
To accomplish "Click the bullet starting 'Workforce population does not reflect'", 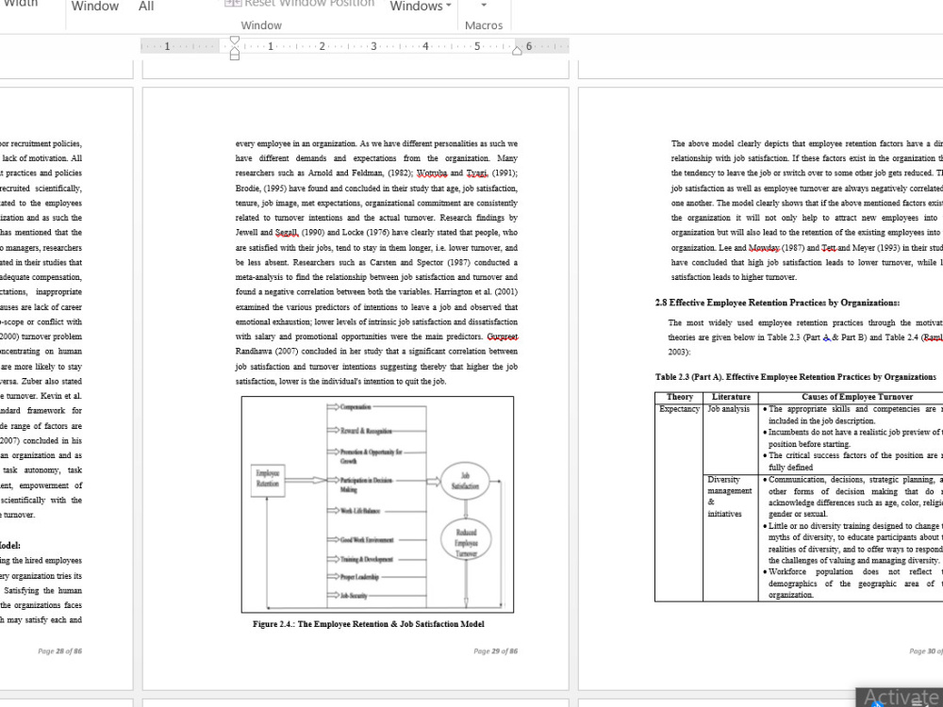I will coord(852,584).
